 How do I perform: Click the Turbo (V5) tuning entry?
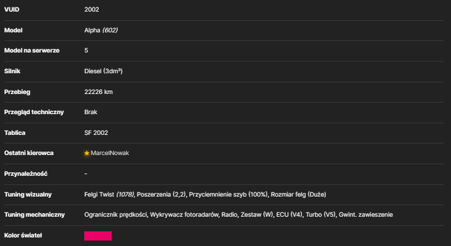click(320, 215)
